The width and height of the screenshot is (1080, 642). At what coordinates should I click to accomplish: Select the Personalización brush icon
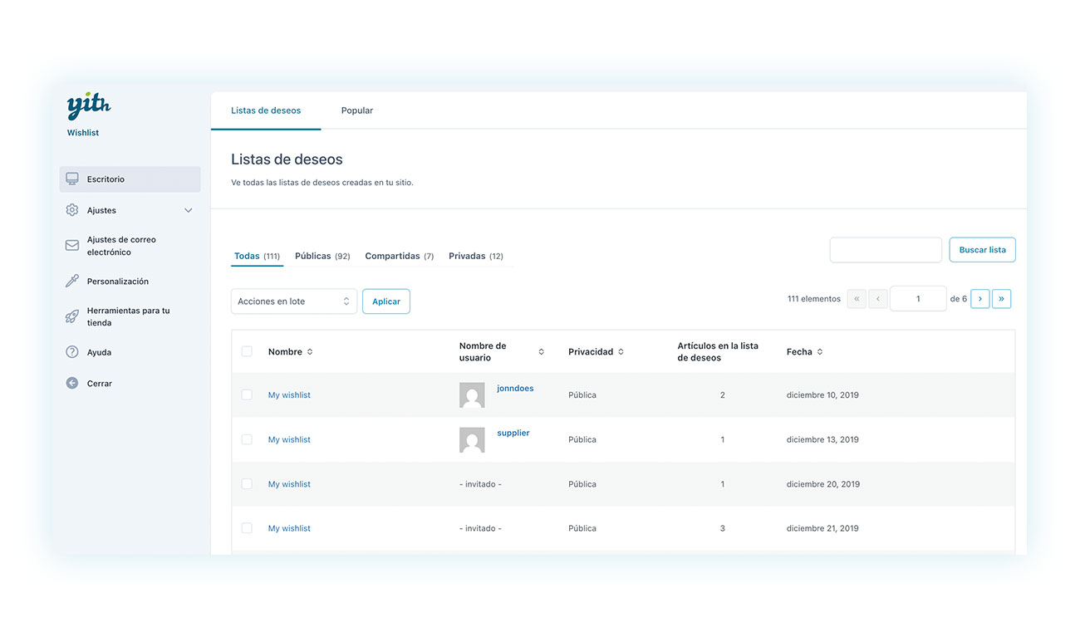[72, 282]
